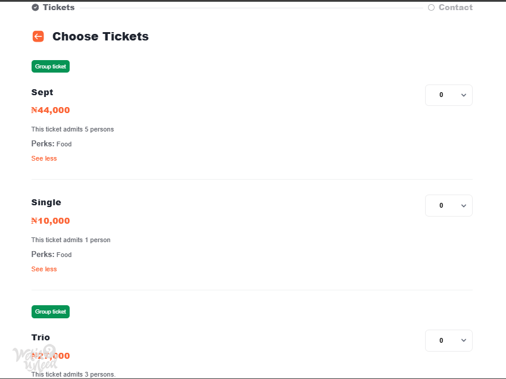Click the Group ticket badge above Trio

point(51,312)
